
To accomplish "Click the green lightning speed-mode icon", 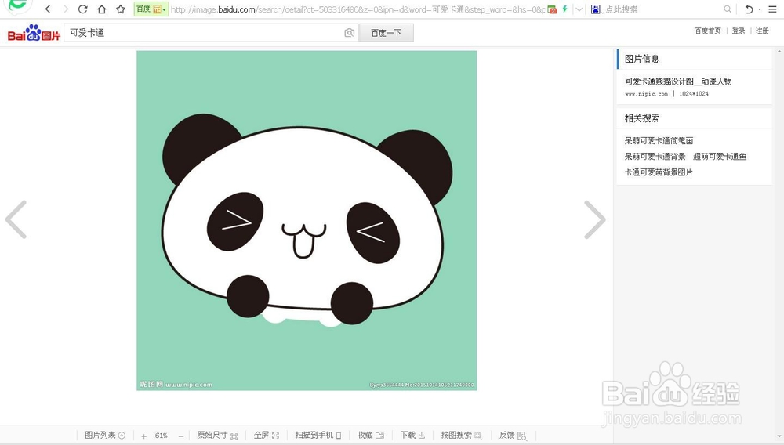I will [565, 9].
